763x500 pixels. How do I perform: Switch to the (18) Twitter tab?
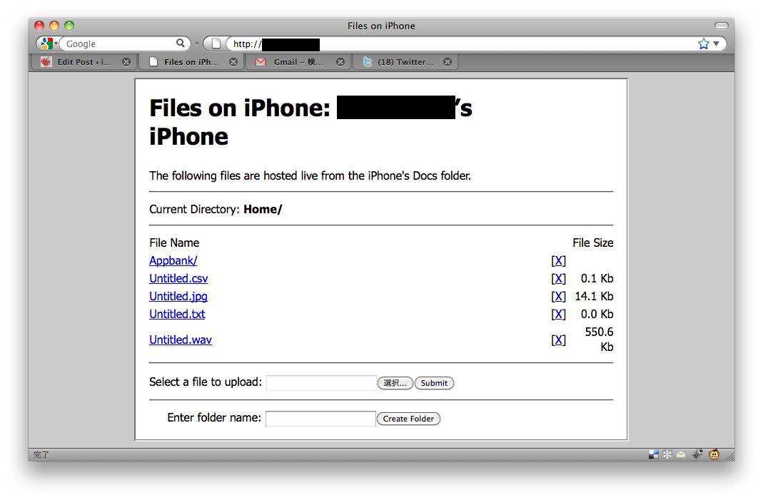(x=406, y=62)
